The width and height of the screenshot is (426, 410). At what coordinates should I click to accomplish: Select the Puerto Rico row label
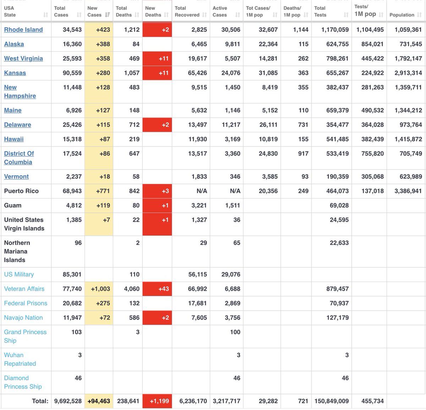21,191
